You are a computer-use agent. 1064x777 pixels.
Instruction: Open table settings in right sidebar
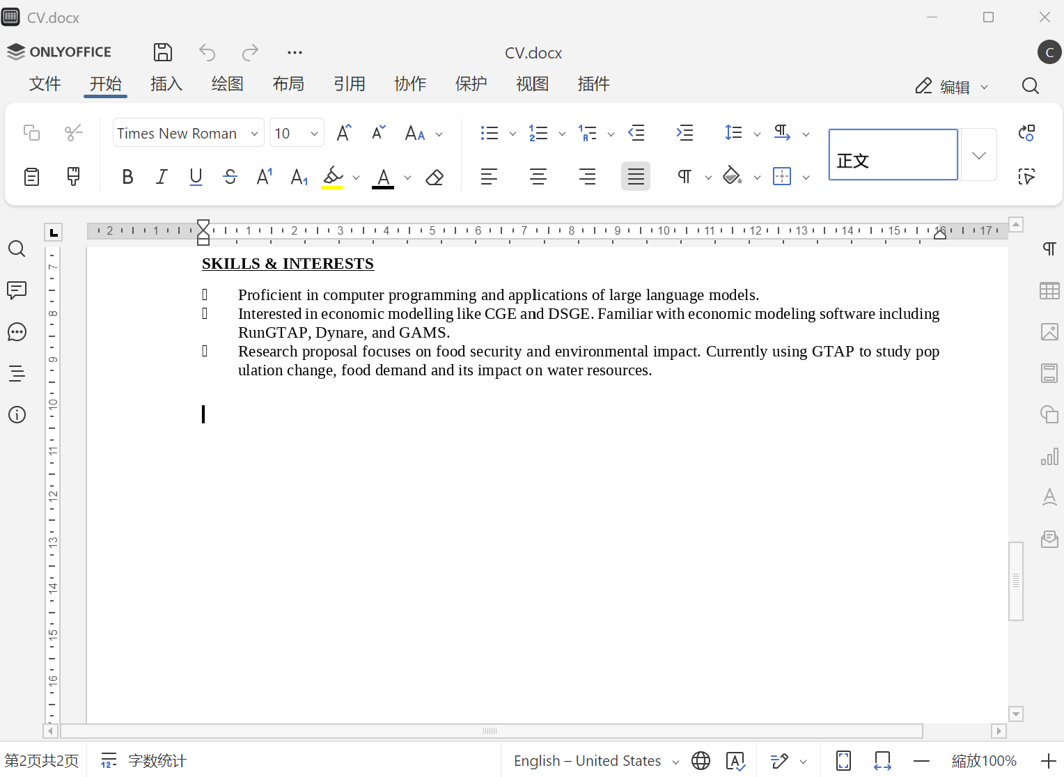(1049, 290)
